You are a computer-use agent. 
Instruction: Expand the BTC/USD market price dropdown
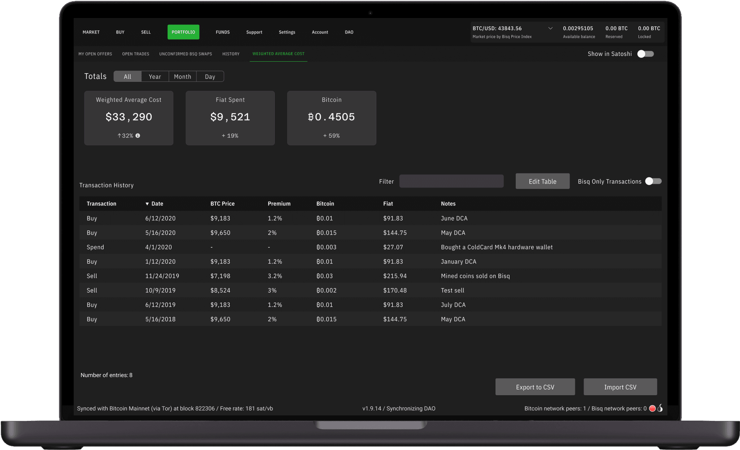(550, 28)
